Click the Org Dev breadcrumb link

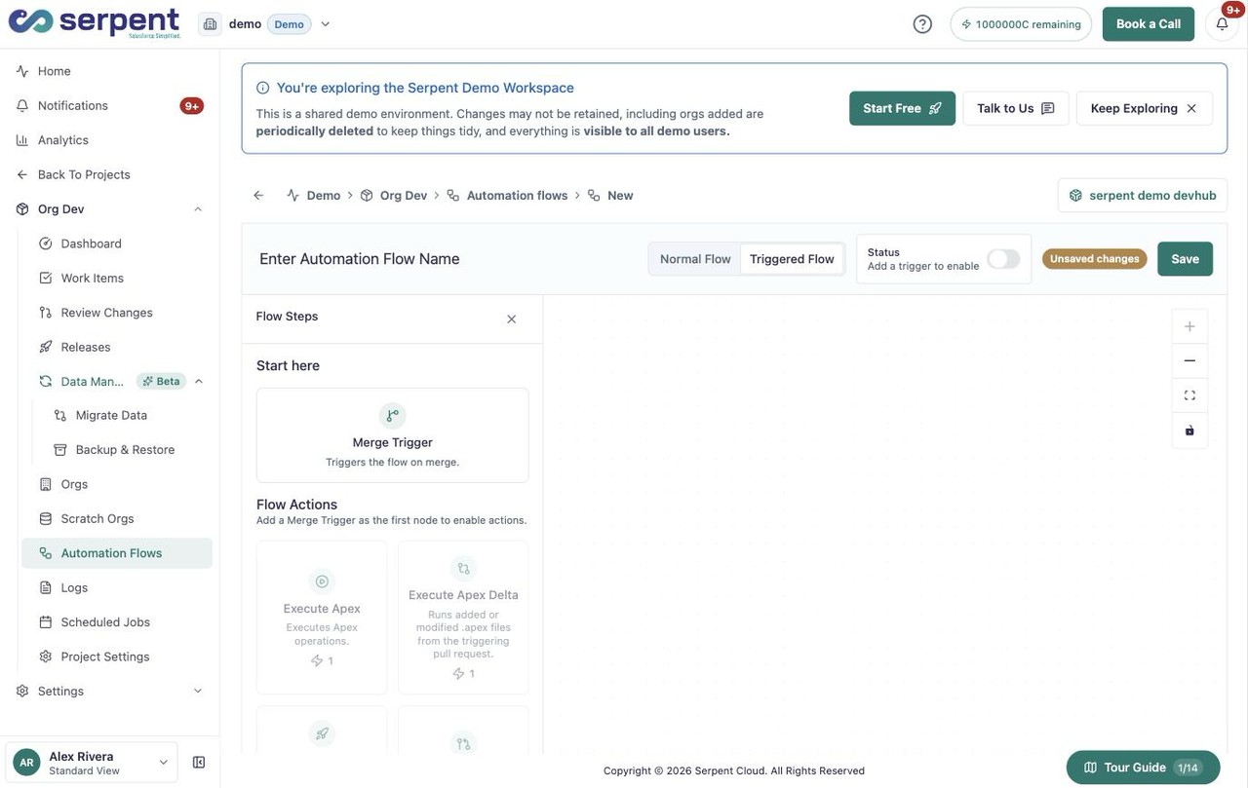tap(404, 196)
